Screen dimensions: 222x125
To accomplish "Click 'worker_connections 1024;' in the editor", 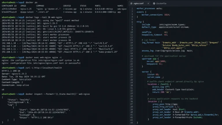I will pyautogui.click(x=156, y=15).
